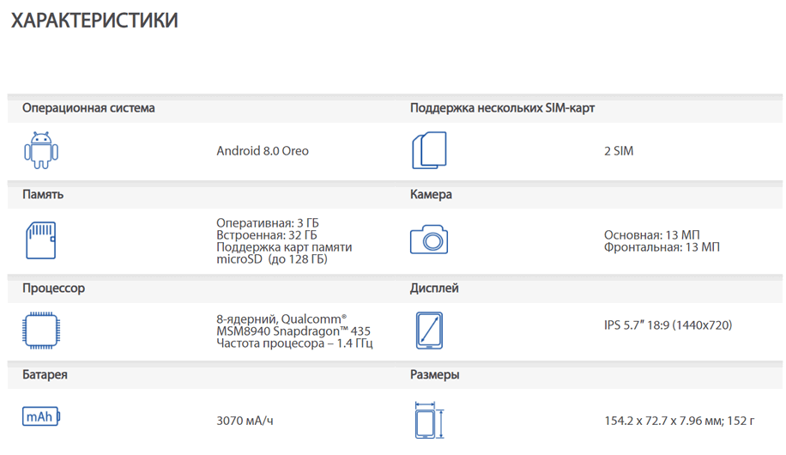
Task: Click the Android 8.0 Oreo text
Action: (x=263, y=151)
